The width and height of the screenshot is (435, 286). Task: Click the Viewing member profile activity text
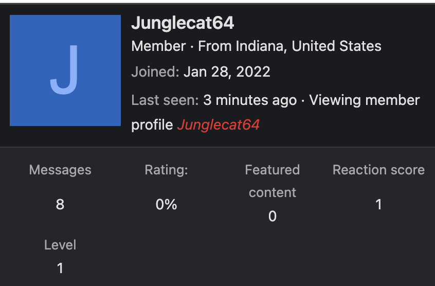pyautogui.click(x=276, y=112)
